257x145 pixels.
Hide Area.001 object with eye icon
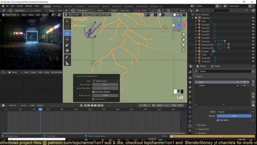[x=253, y=25]
